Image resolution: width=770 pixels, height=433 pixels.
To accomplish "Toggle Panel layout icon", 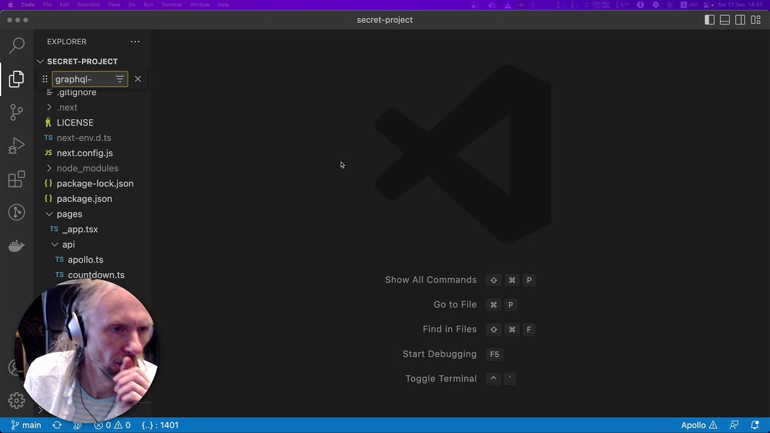I will 725,20.
